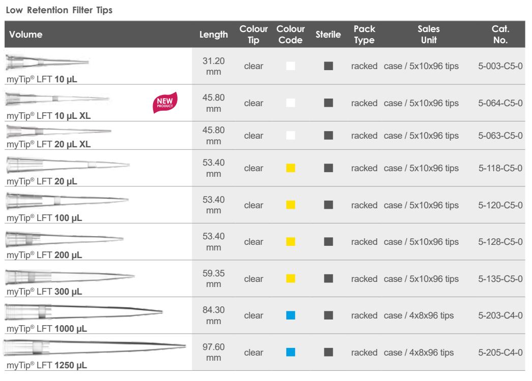Click the sterile square for 5-205-C4-0 row
Viewport: 532px width, 381px height.
point(329,352)
